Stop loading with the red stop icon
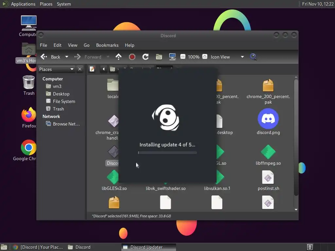This screenshot has width=335, height=251. click(132, 57)
